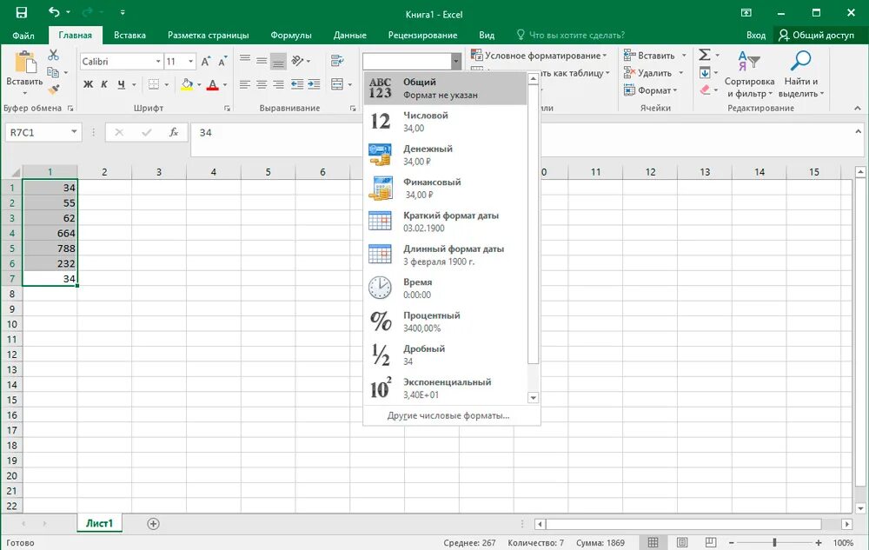Click Сортировка и фильтр button
The width and height of the screenshot is (869, 550).
749,74
